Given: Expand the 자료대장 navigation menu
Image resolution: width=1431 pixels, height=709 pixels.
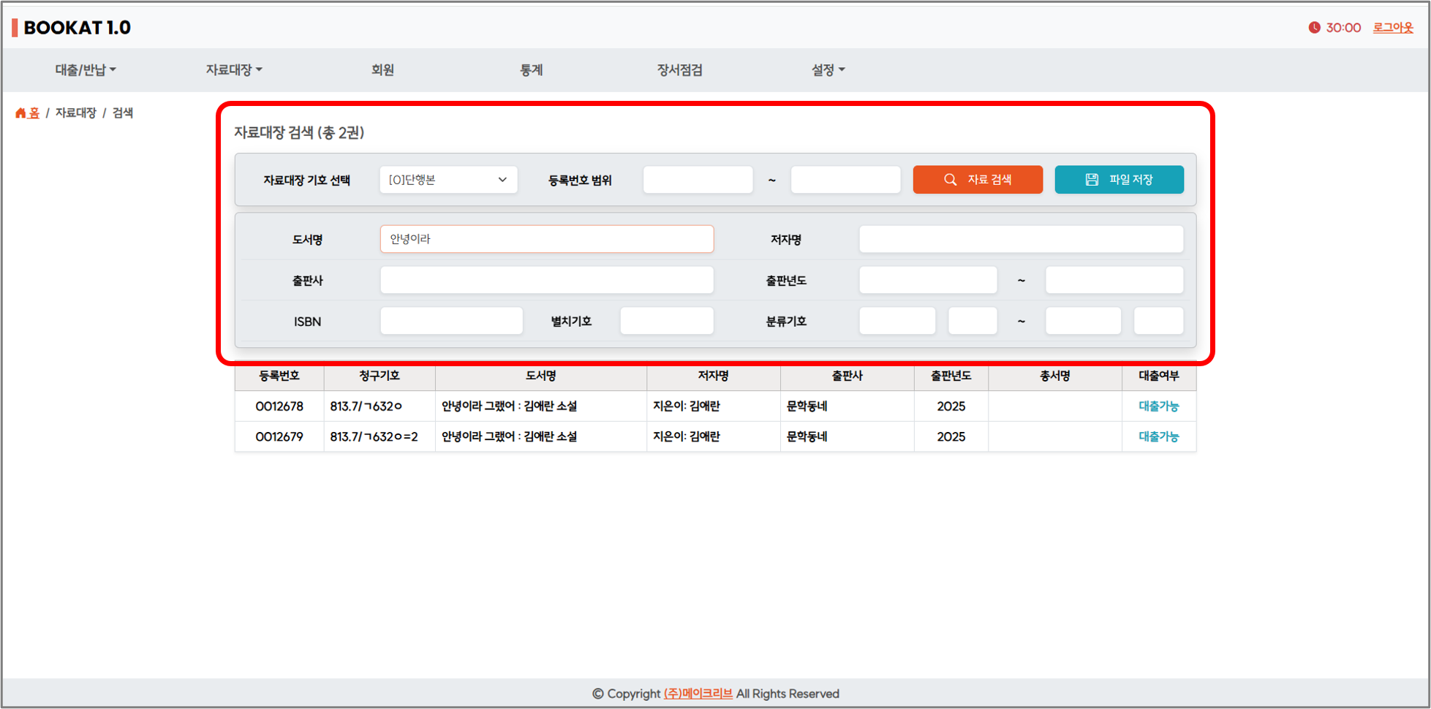Looking at the screenshot, I should click(x=233, y=70).
